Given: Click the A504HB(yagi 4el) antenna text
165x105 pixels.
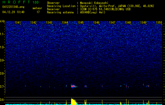Looking at the screenshot, I should (x=93, y=12).
